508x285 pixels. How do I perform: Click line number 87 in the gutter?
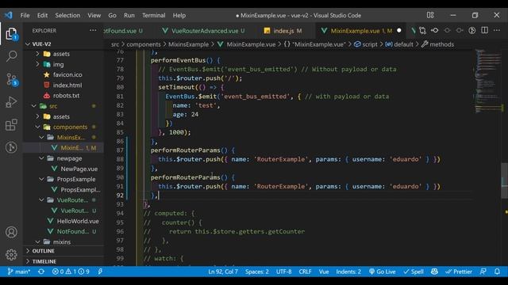[x=120, y=150]
